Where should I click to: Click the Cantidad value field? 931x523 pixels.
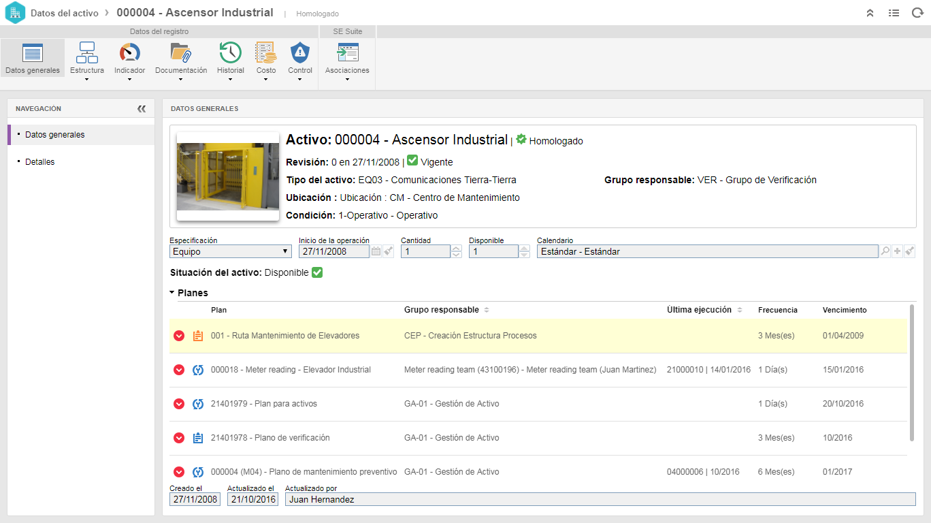tap(425, 251)
